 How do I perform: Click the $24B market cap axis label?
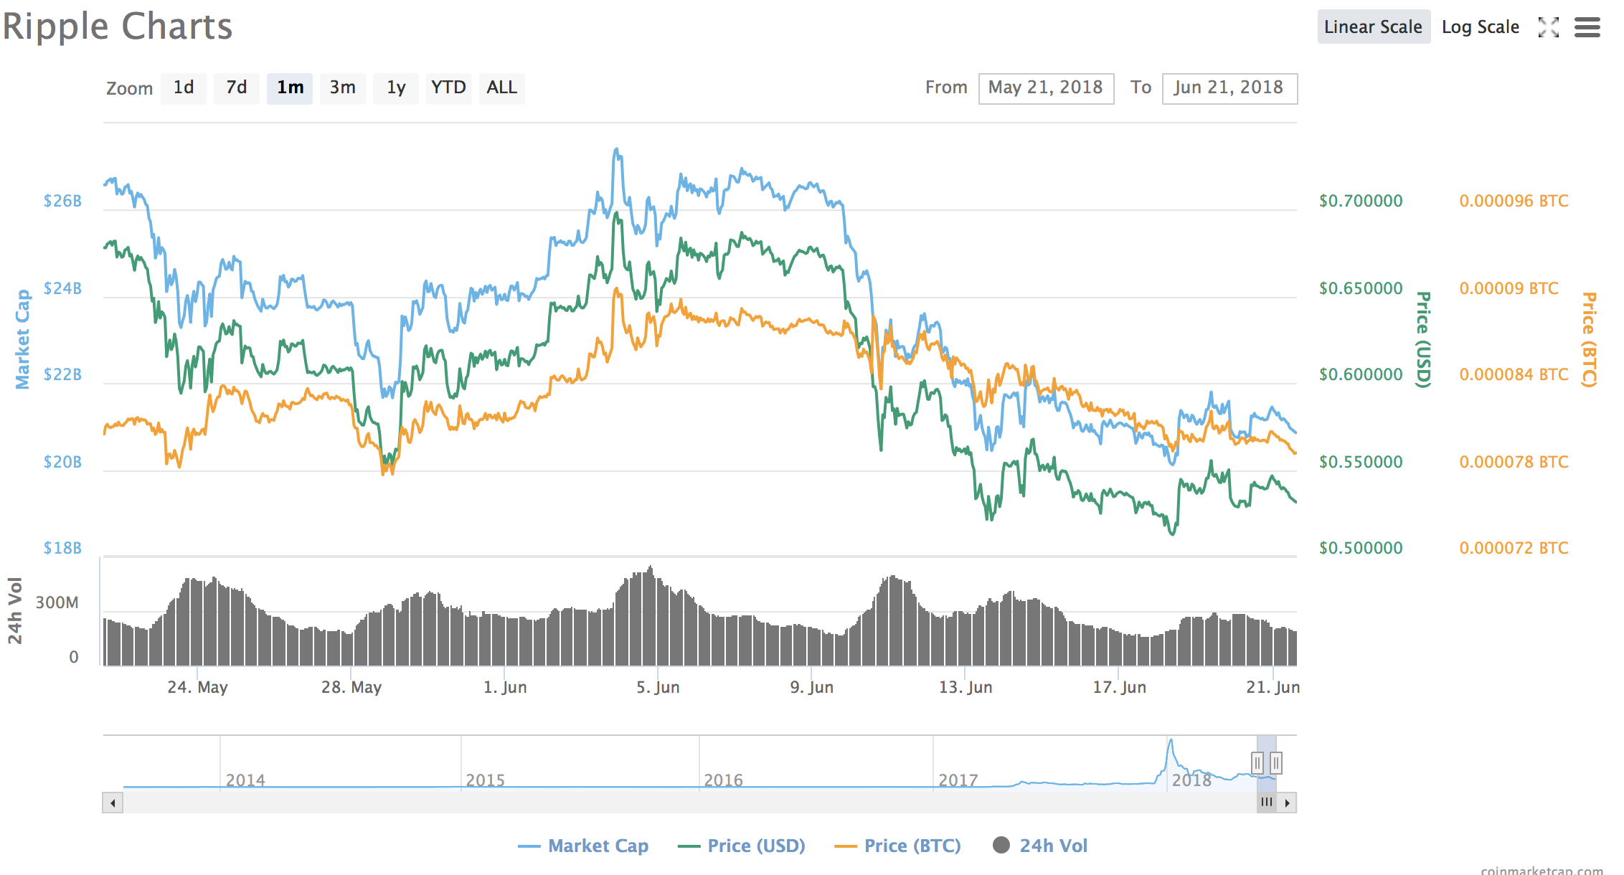coord(62,288)
